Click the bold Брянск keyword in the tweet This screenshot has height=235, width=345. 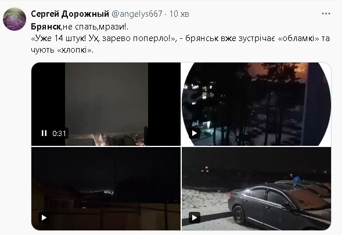pos(46,27)
